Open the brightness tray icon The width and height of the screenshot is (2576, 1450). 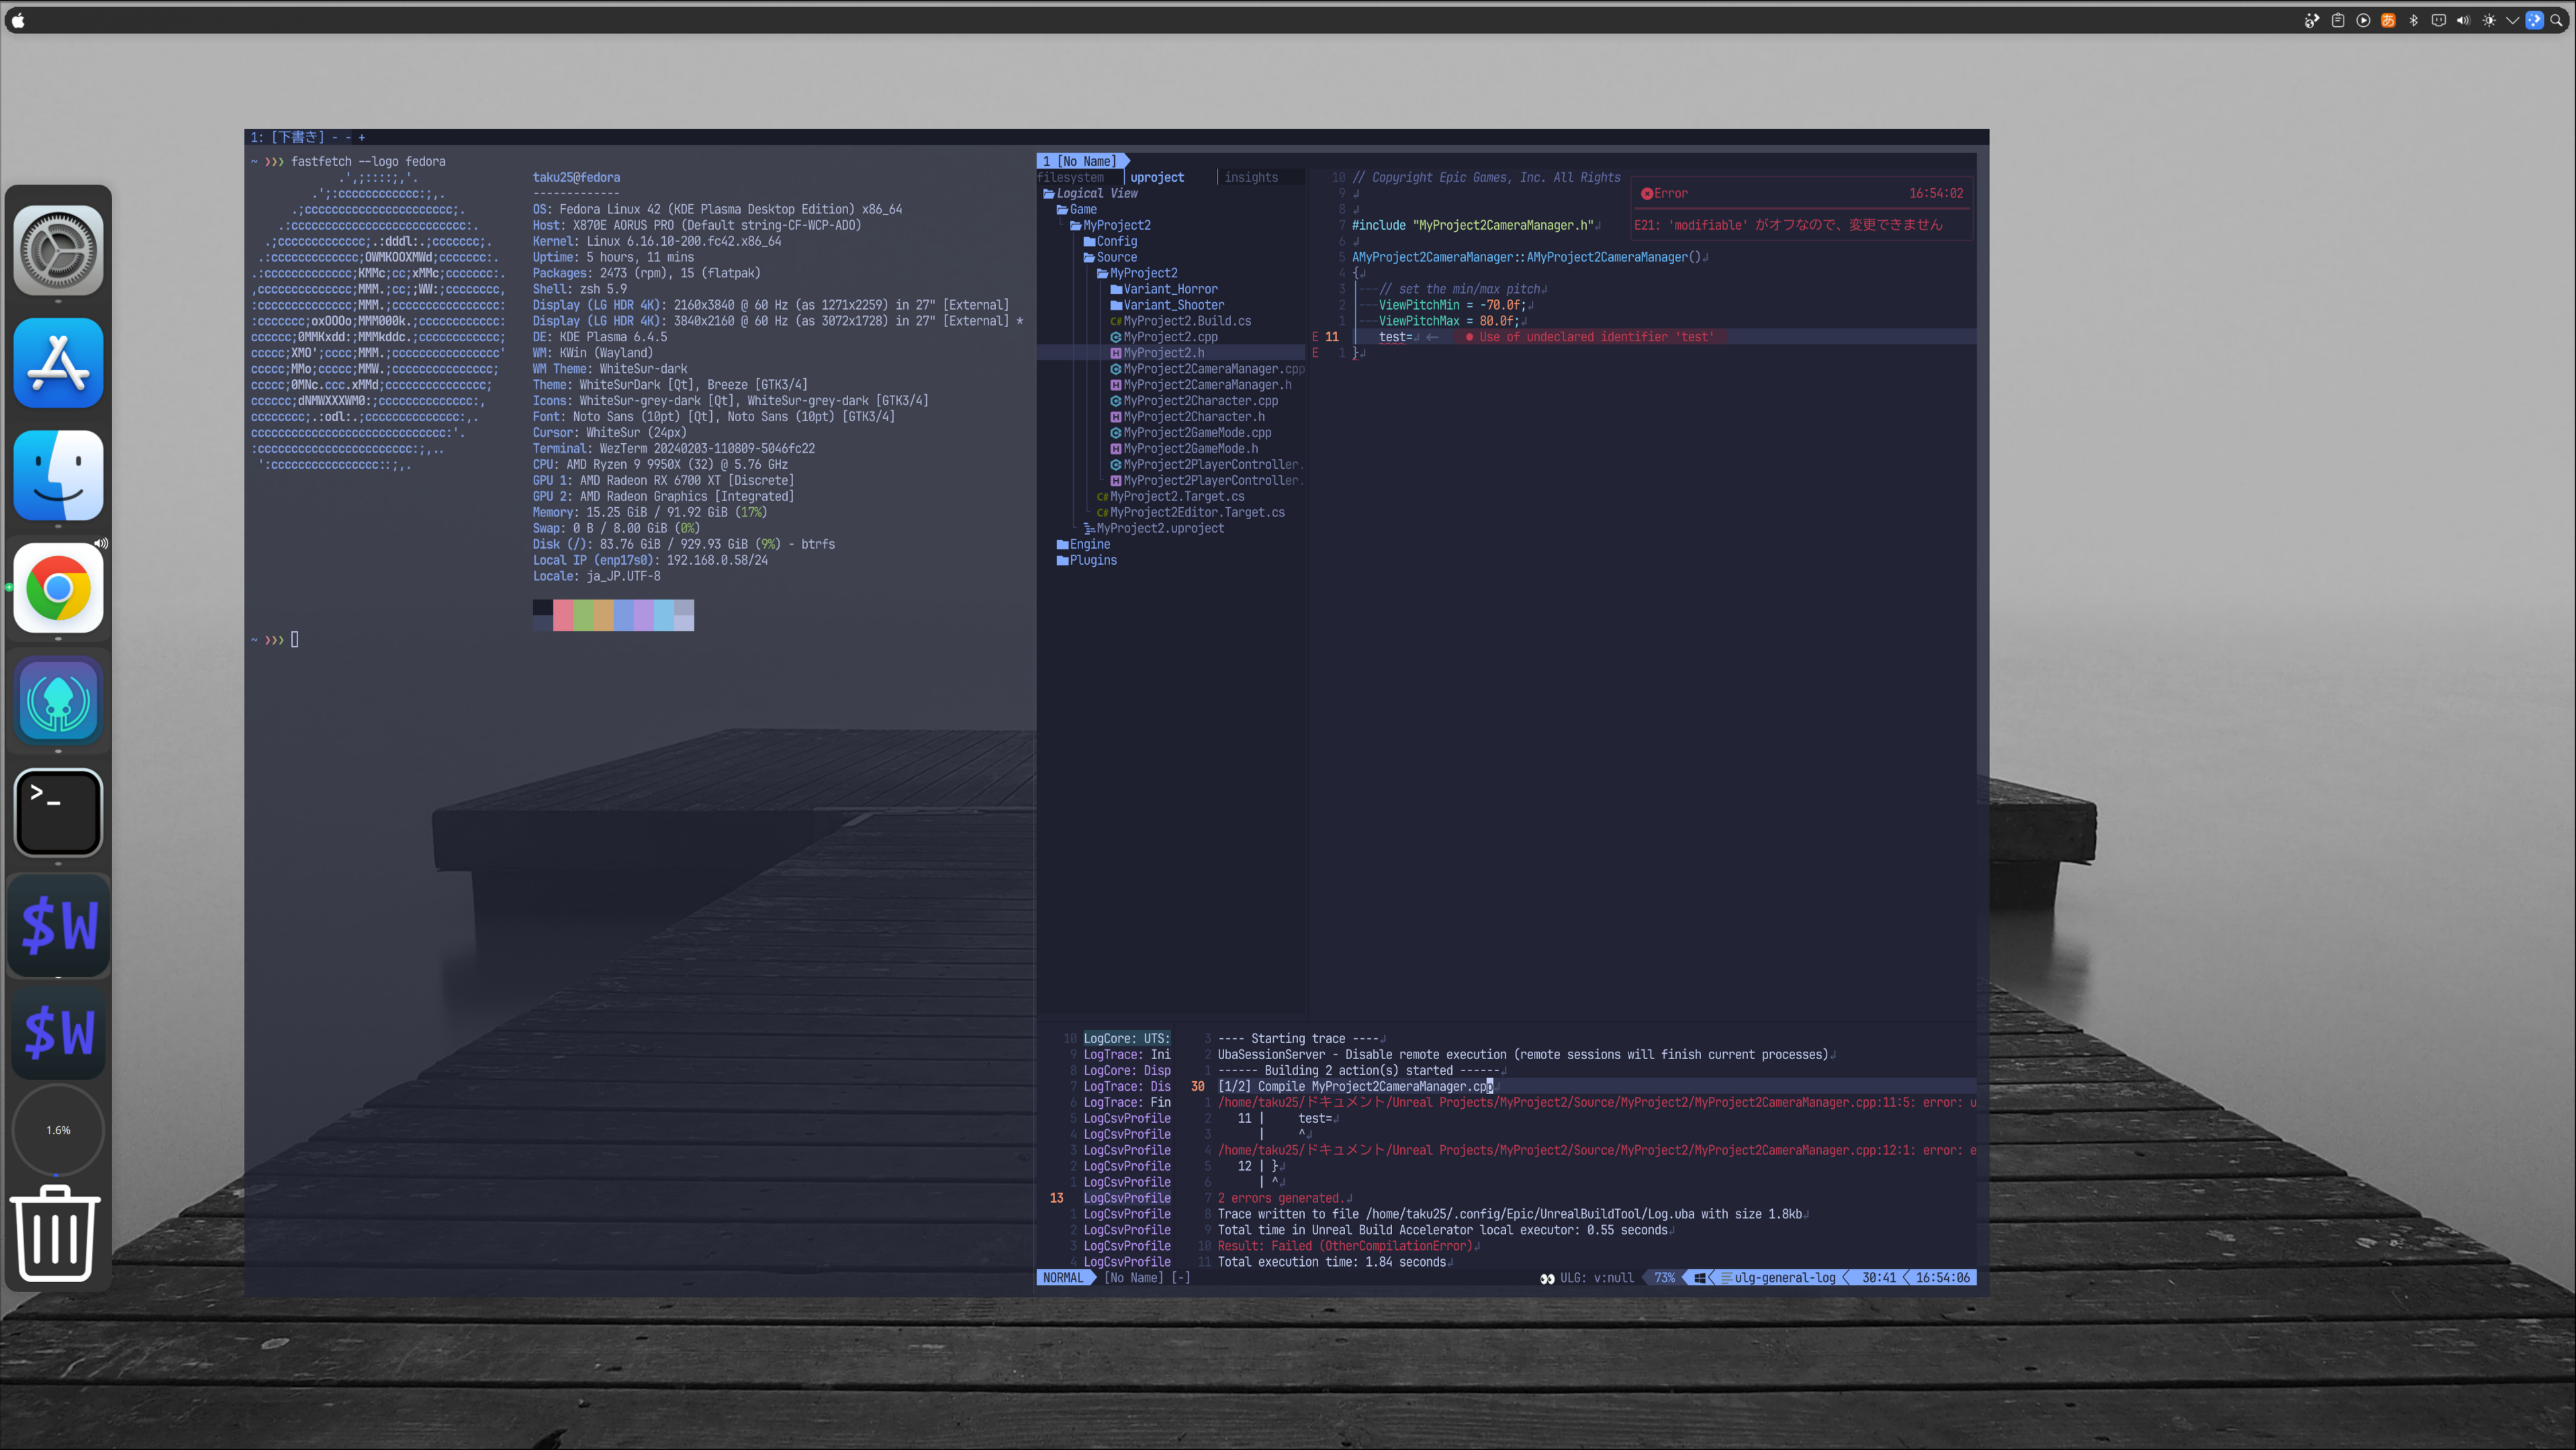pos(2488,20)
